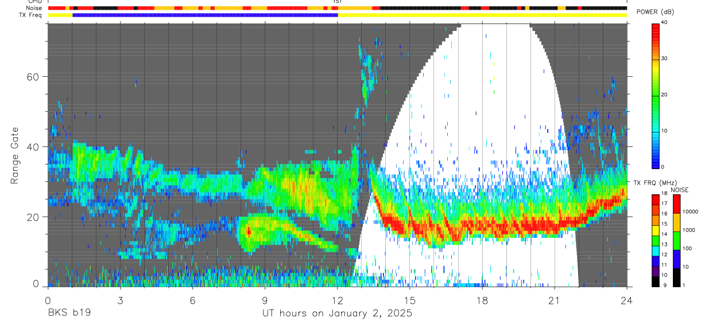This screenshot has width=705, height=325.
Task: Click the 'NOISE' legend heading
Action: pos(679,190)
